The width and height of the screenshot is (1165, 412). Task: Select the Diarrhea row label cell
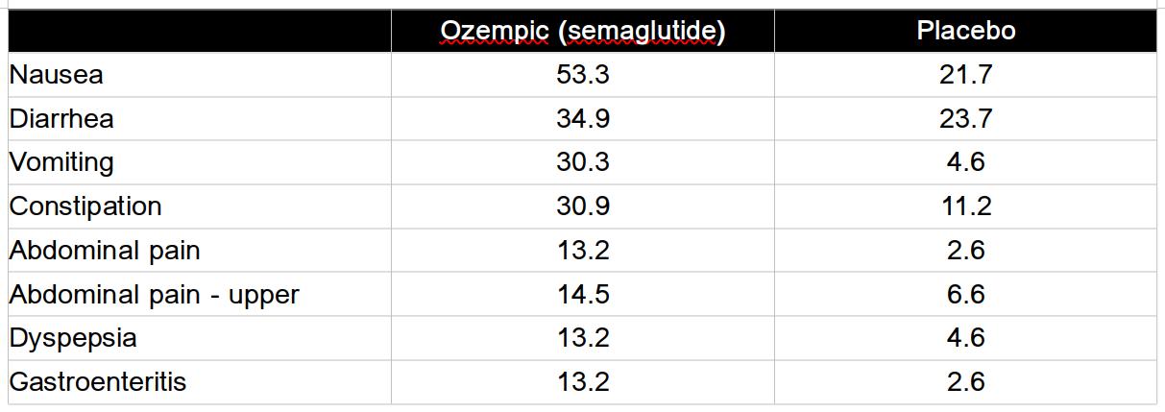click(61, 119)
